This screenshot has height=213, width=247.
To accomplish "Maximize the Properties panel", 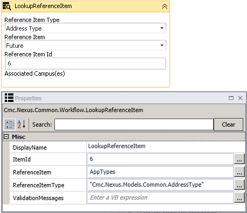I will (231, 98).
